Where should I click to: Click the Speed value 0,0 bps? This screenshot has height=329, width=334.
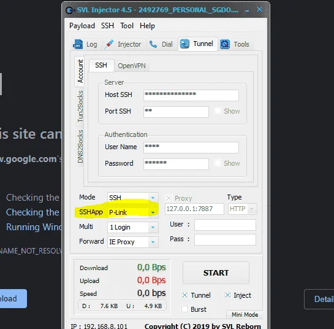(151, 293)
